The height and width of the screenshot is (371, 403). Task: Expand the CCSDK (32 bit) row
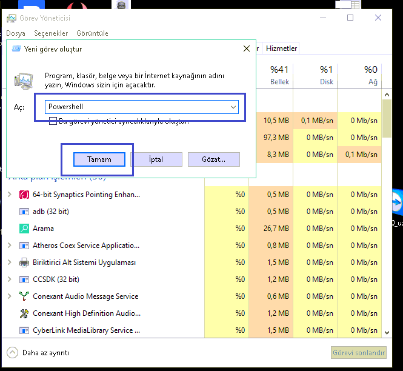coord(10,279)
